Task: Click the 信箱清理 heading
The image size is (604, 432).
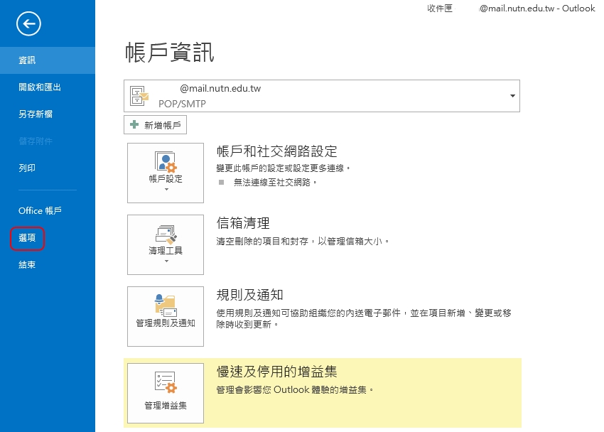Action: [243, 223]
